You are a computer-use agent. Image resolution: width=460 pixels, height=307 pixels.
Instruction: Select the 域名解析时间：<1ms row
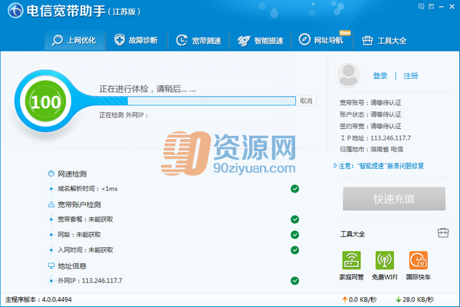(x=175, y=189)
